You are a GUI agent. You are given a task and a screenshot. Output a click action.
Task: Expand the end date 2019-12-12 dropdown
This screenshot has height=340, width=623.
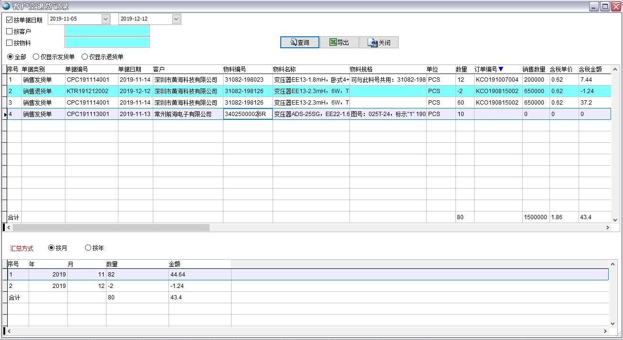pos(176,19)
